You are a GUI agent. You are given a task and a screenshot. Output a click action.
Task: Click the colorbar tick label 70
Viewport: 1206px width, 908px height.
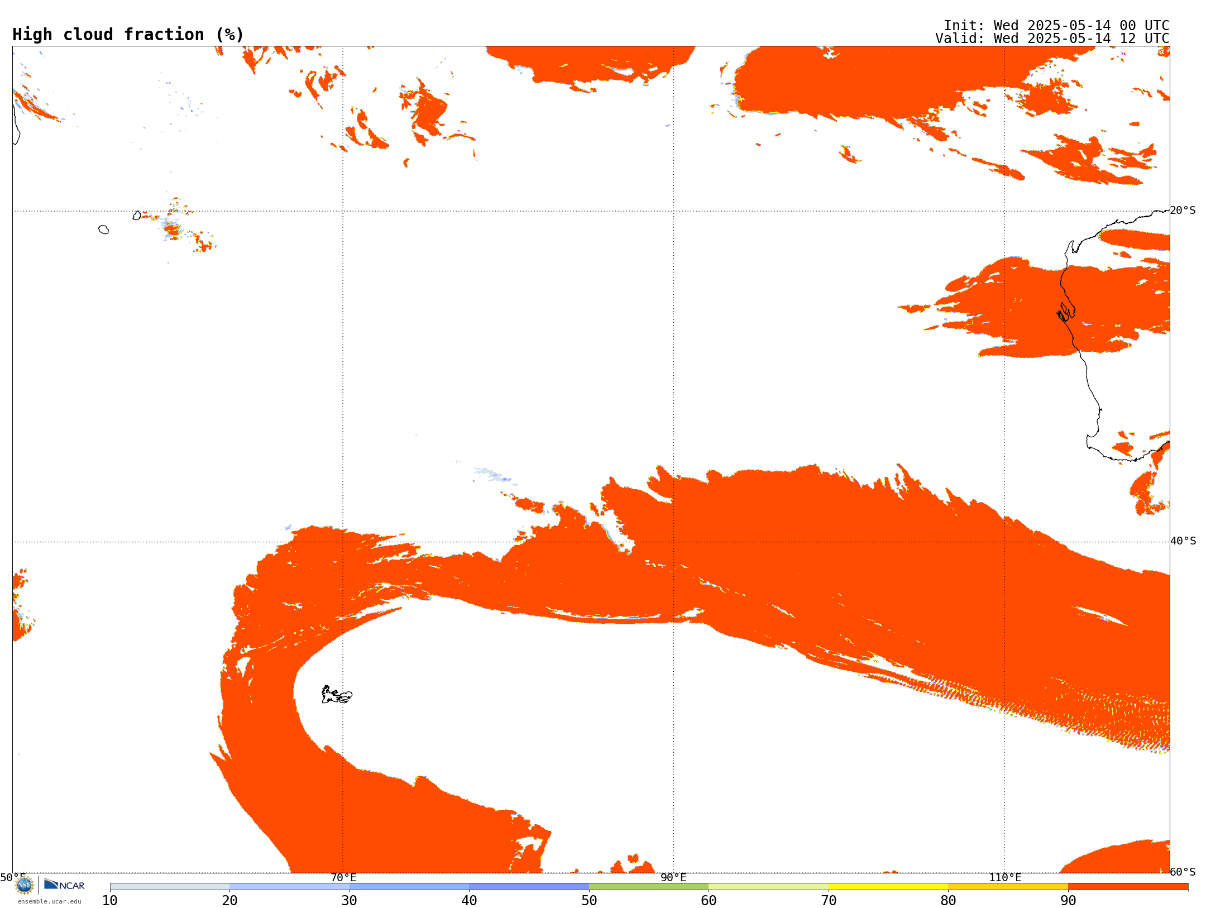[829, 901]
